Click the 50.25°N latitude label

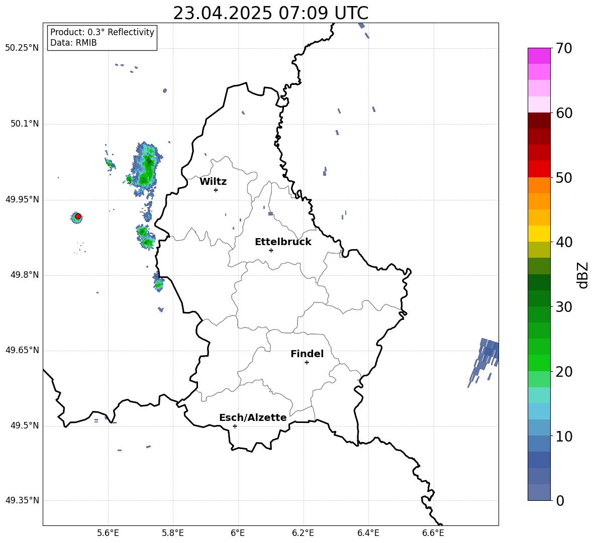click(x=22, y=48)
